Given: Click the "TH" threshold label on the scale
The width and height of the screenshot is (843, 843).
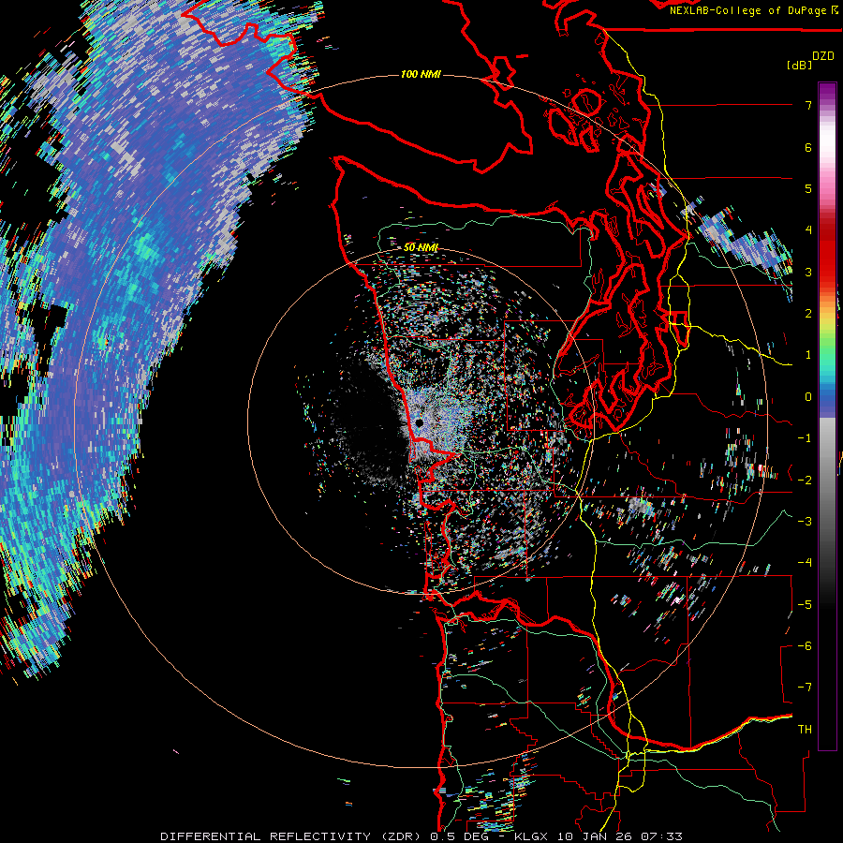Looking at the screenshot, I should pyautogui.click(x=805, y=730).
